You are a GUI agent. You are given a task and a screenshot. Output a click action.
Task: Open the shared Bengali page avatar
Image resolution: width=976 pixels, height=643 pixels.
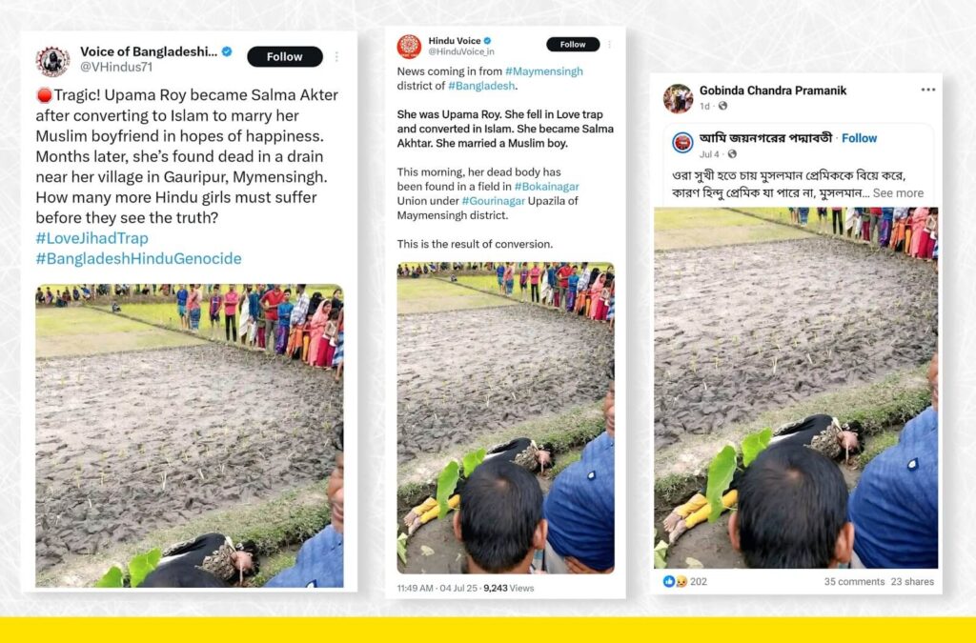[x=682, y=142]
